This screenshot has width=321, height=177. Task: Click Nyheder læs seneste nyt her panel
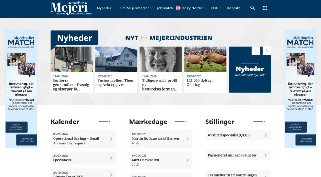[250, 70]
